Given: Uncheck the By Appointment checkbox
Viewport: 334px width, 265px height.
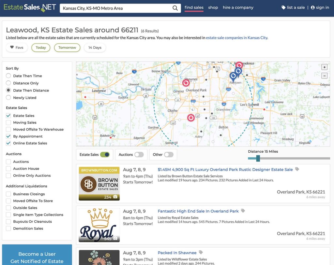Looking at the screenshot, I should pyautogui.click(x=8, y=136).
